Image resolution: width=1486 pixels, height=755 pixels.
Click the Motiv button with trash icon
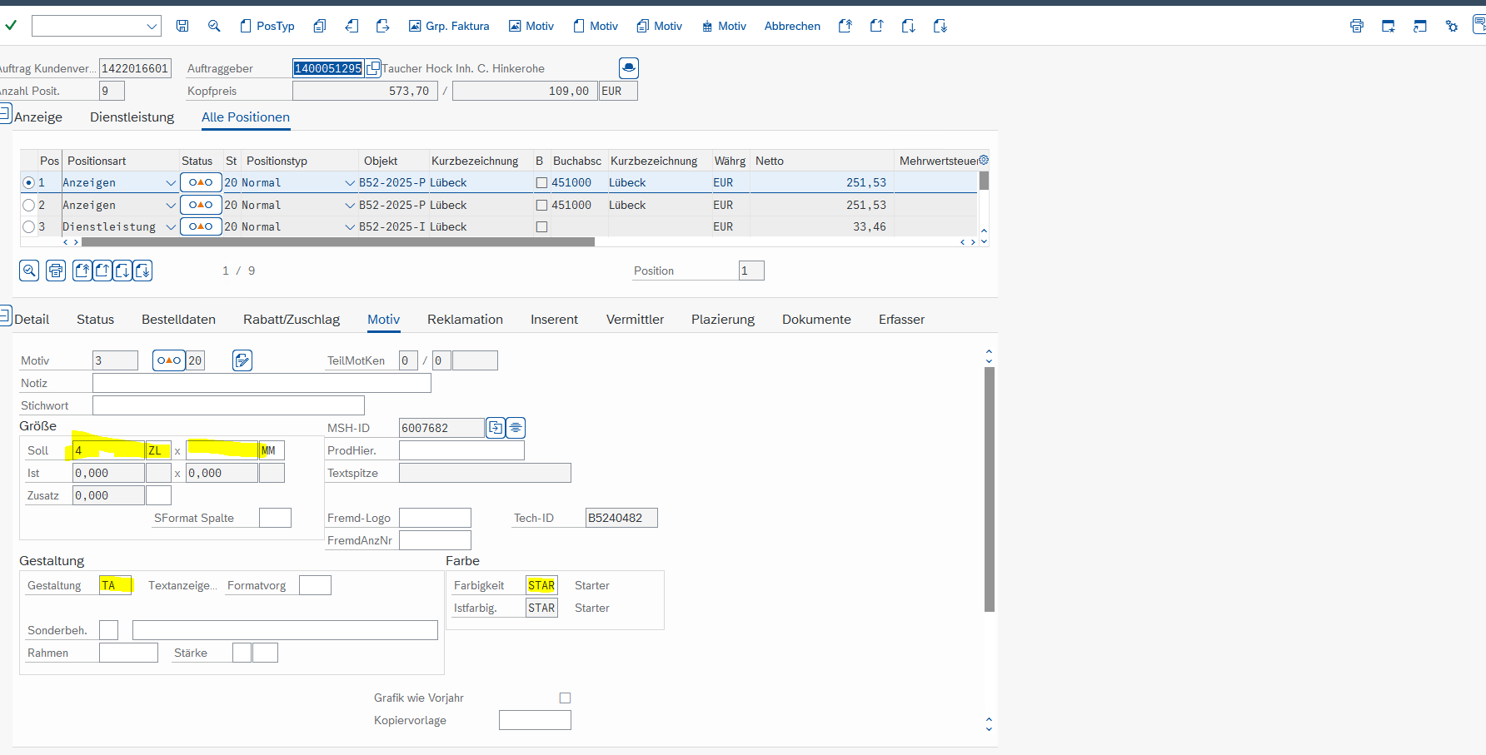pos(724,26)
